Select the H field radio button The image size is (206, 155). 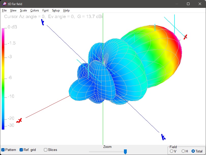pos(183,151)
